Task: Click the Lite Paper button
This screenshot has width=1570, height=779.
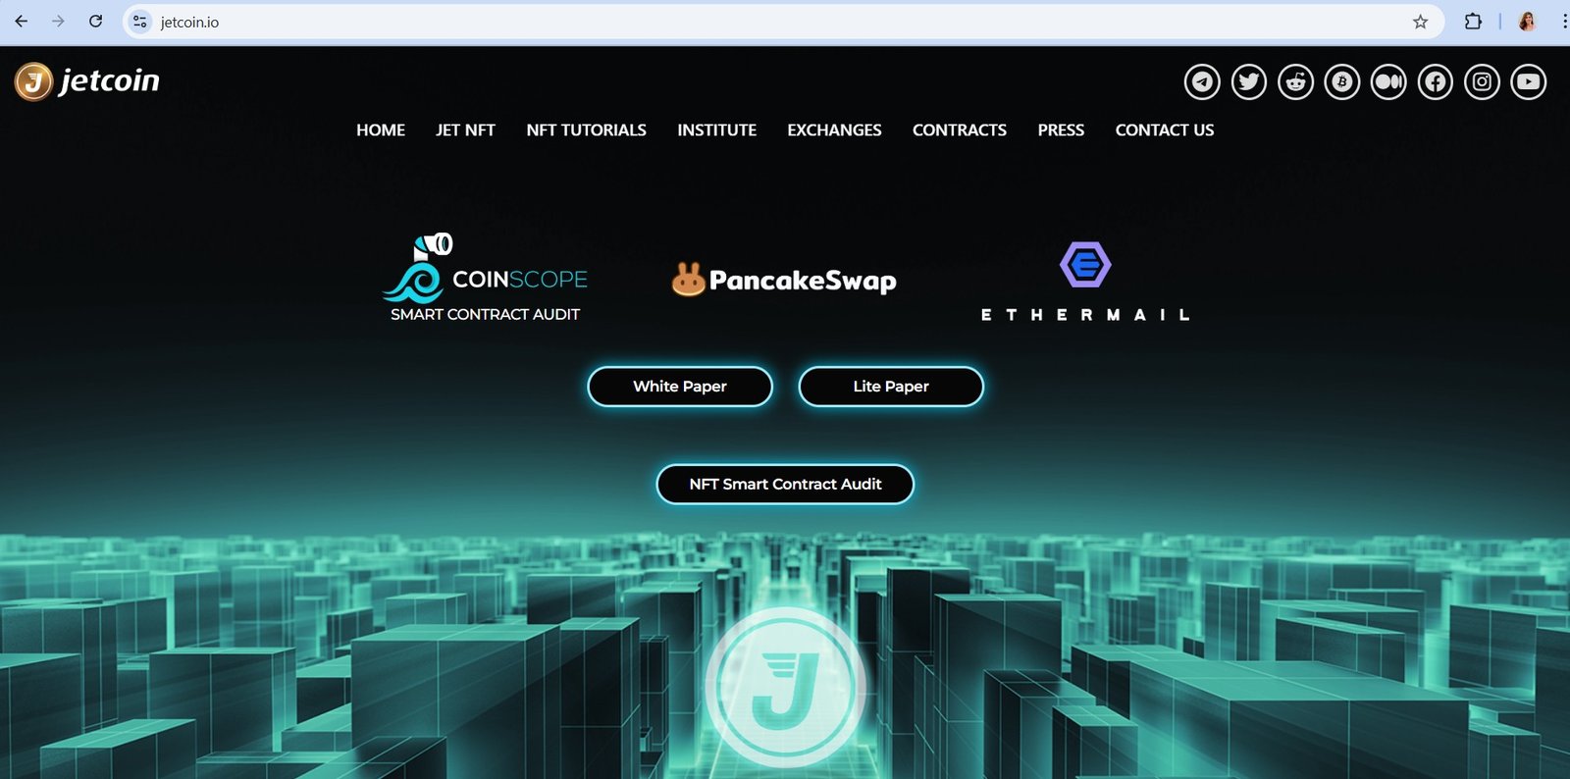Action: tap(891, 387)
